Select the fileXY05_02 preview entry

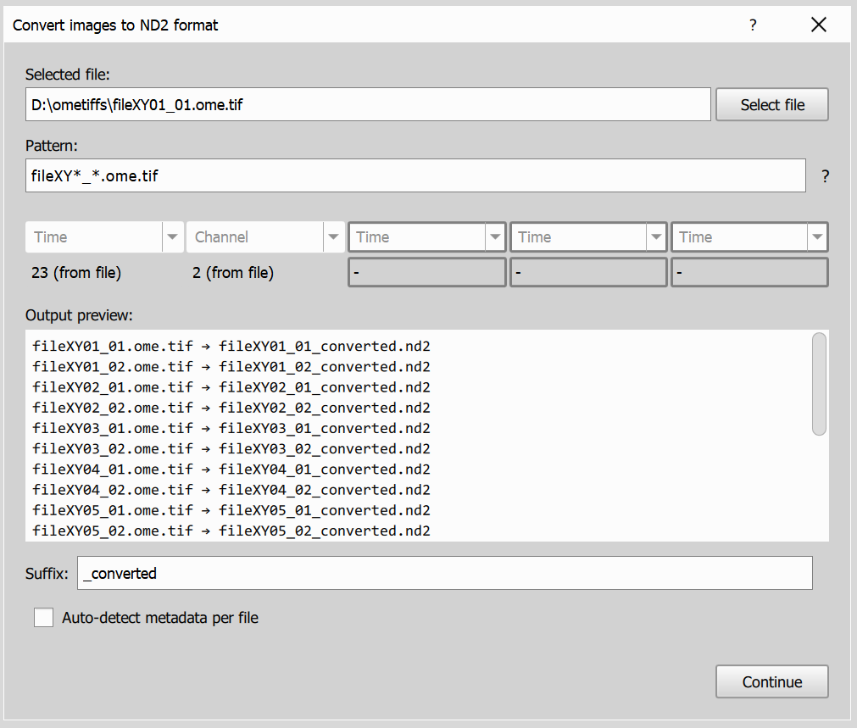231,531
